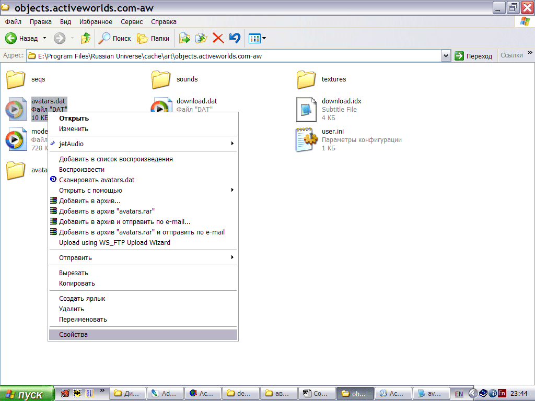Expand the jetAudio submenu
The height and width of the screenshot is (401, 535).
[x=143, y=144]
